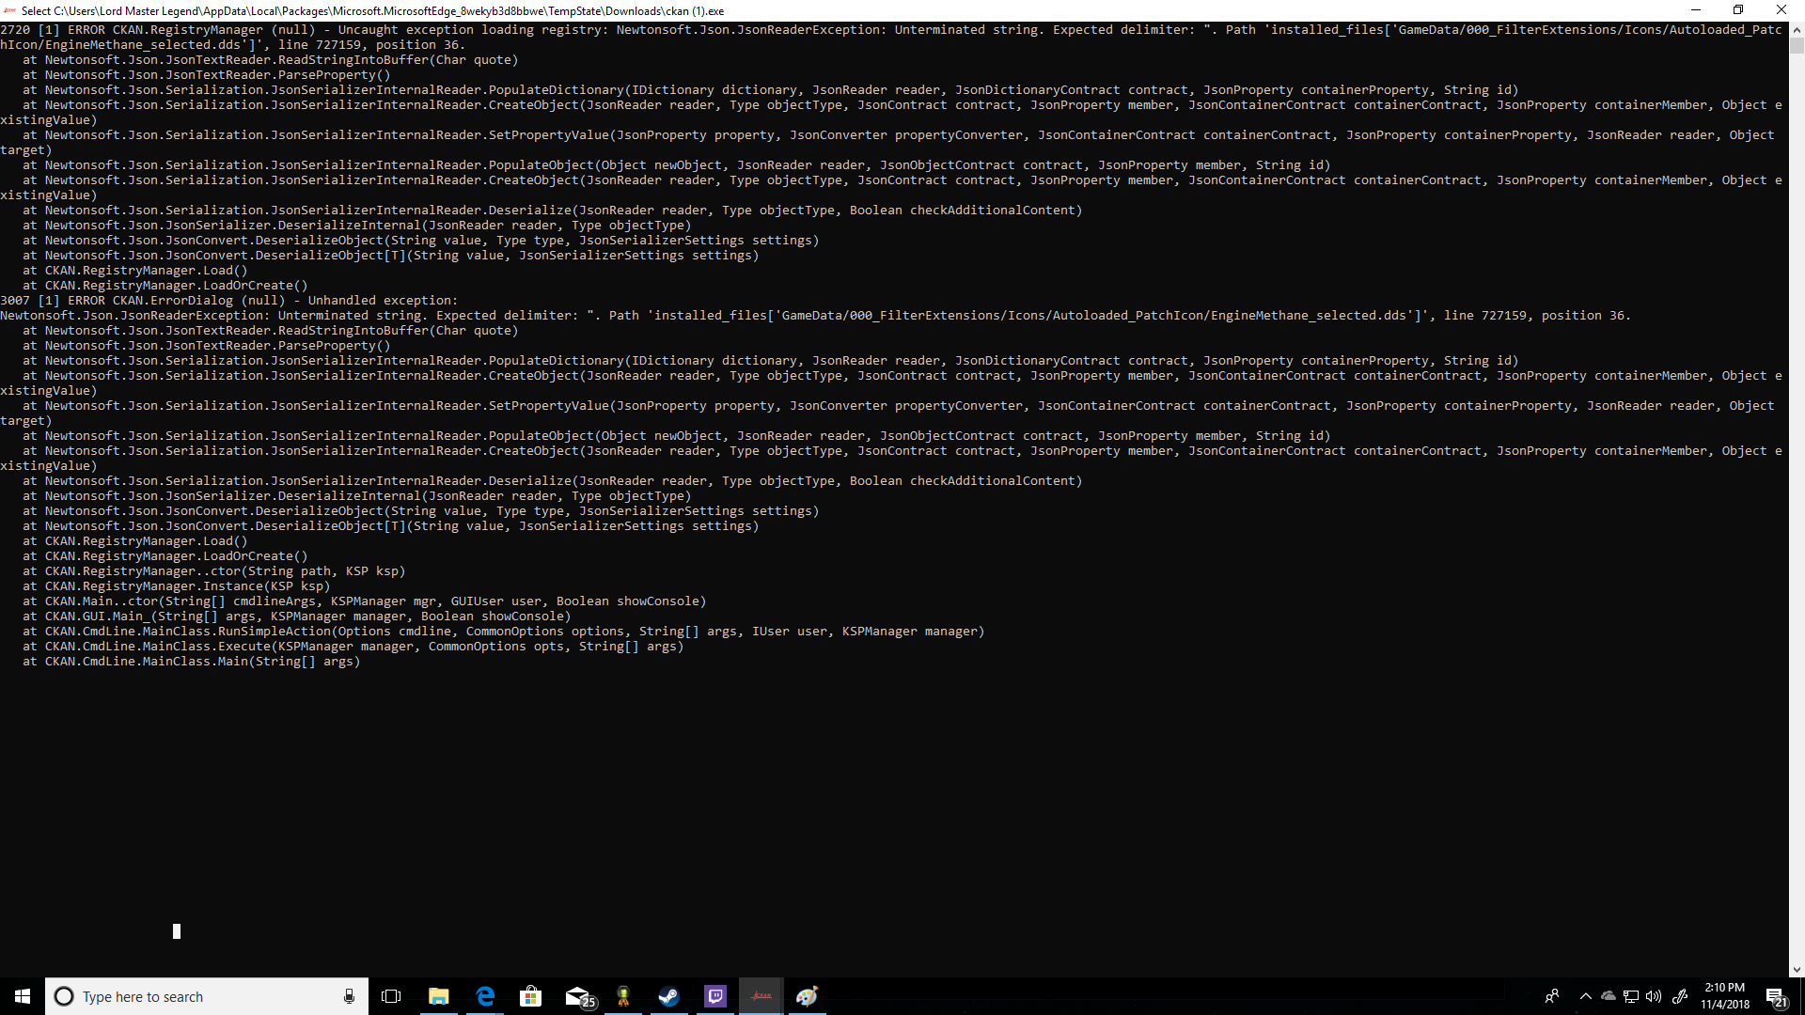1805x1015 pixels.
Task: Open Steam from the taskbar
Action: point(668,996)
